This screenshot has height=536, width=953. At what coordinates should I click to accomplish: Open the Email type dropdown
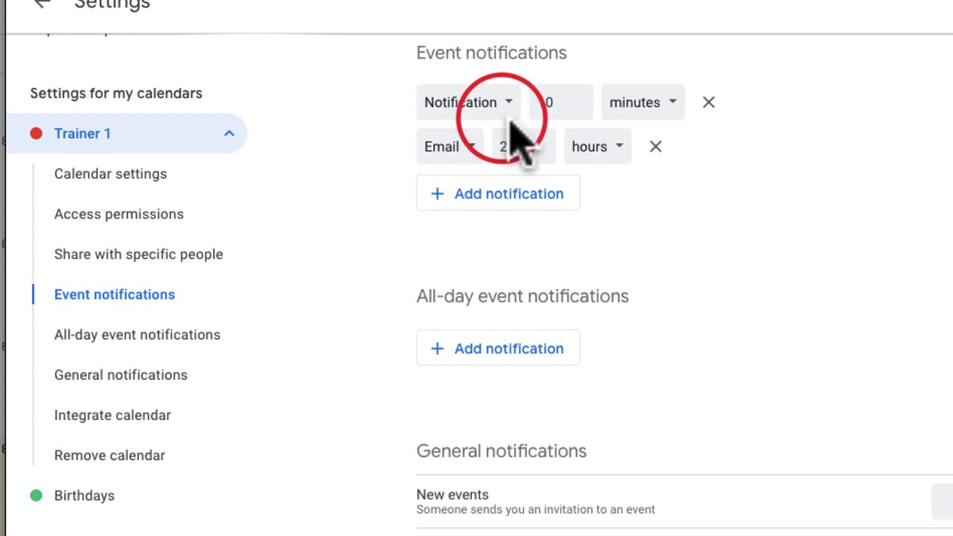click(450, 147)
